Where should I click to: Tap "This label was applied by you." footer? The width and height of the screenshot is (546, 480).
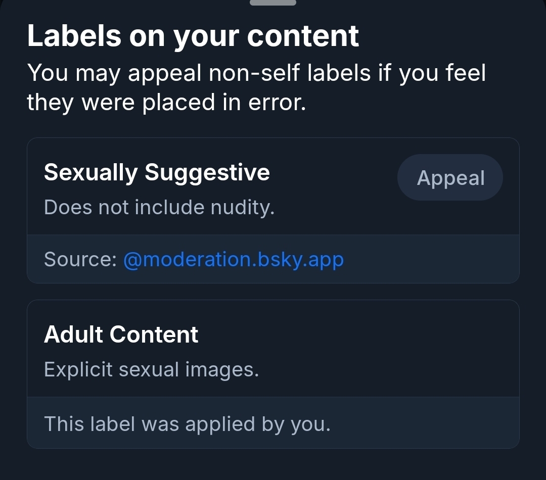187,424
